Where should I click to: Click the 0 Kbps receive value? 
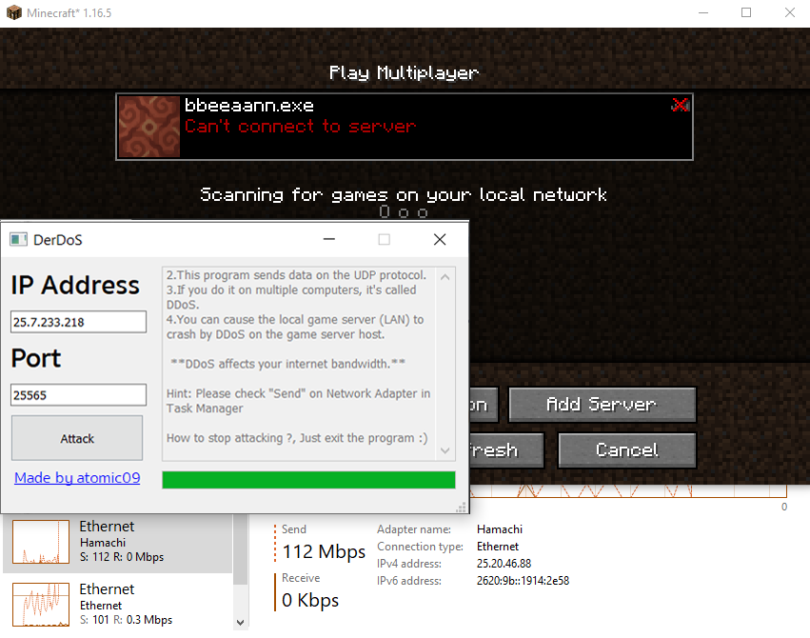[310, 600]
